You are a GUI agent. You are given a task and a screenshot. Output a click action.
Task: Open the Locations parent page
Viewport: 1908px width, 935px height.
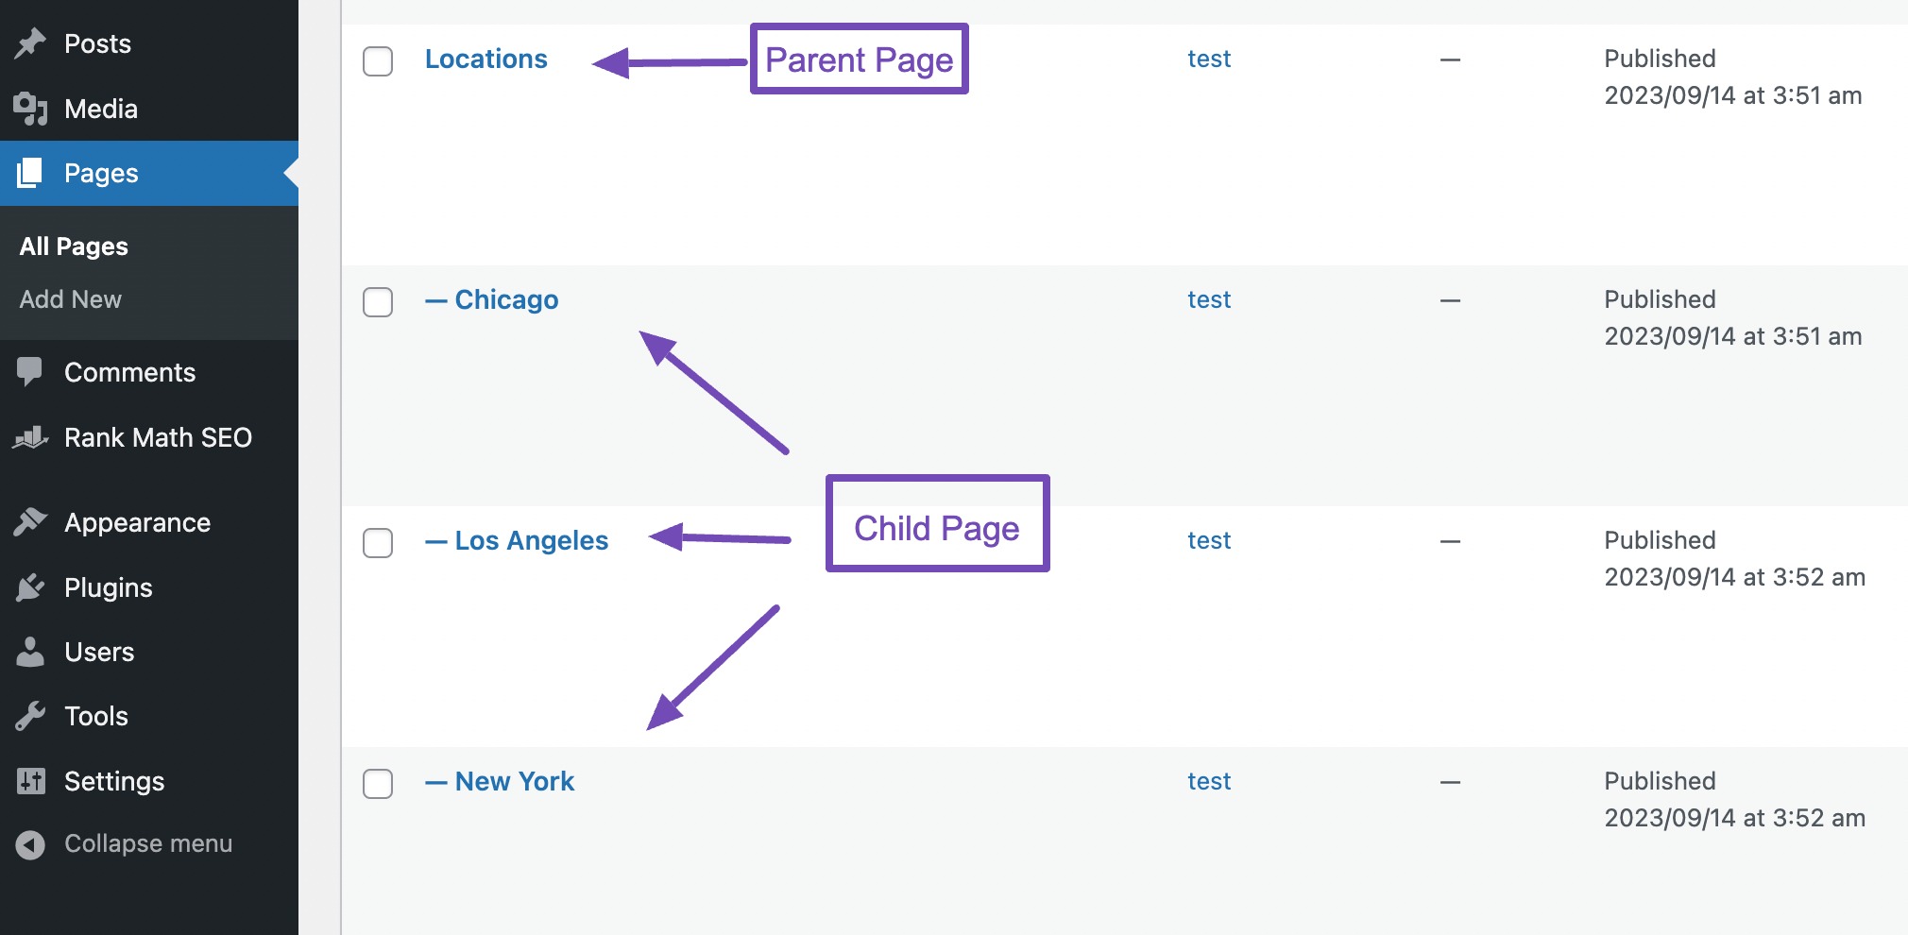pyautogui.click(x=486, y=58)
